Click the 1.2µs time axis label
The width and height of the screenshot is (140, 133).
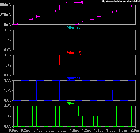pyautogui.click(x=87, y=131)
